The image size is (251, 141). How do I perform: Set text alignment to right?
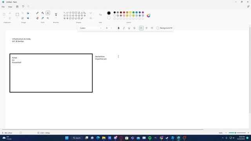(x=152, y=28)
